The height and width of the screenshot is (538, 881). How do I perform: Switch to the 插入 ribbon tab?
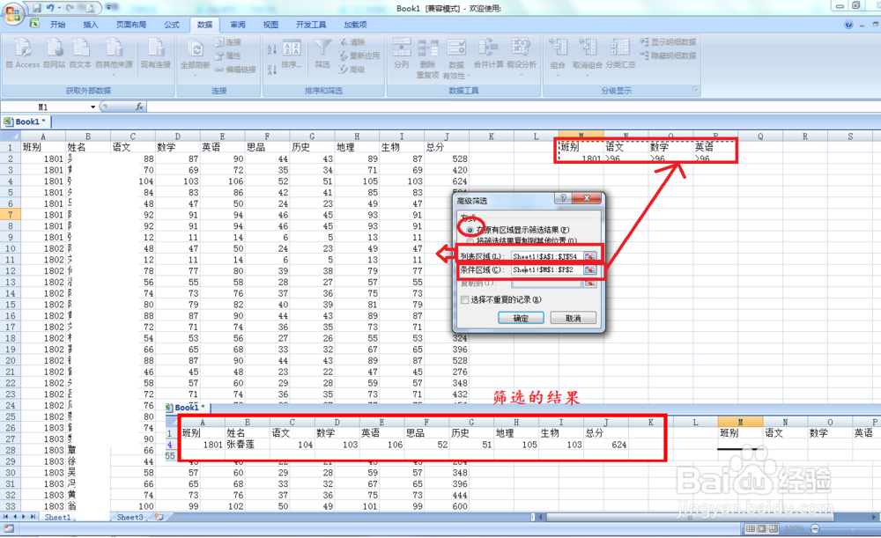tap(91, 25)
